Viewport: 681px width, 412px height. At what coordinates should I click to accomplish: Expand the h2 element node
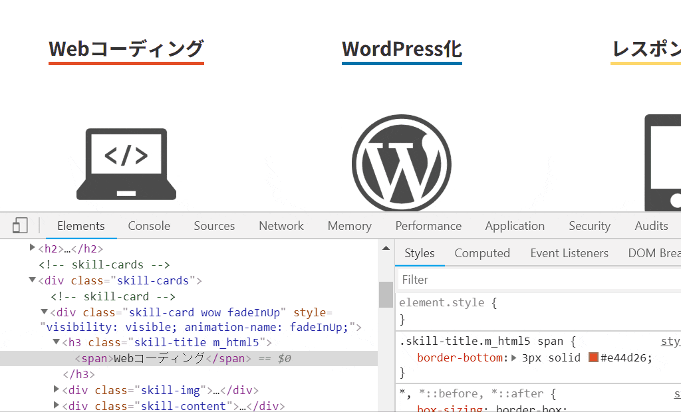click(x=33, y=249)
